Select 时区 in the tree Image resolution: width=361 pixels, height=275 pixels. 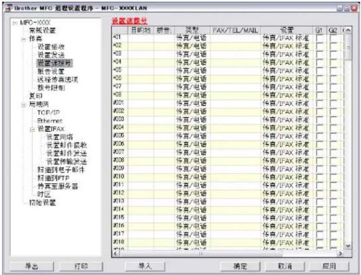44,195
